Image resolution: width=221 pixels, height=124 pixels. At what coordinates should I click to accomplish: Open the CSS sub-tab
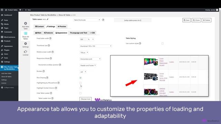92,33
